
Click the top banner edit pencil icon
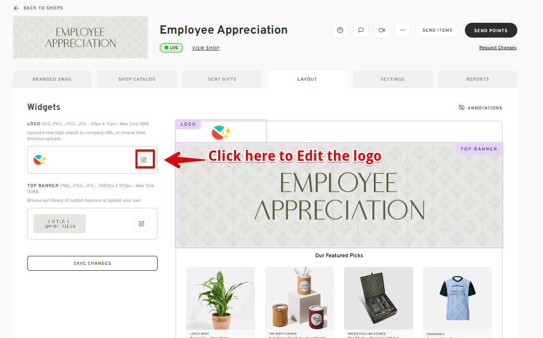tap(141, 224)
